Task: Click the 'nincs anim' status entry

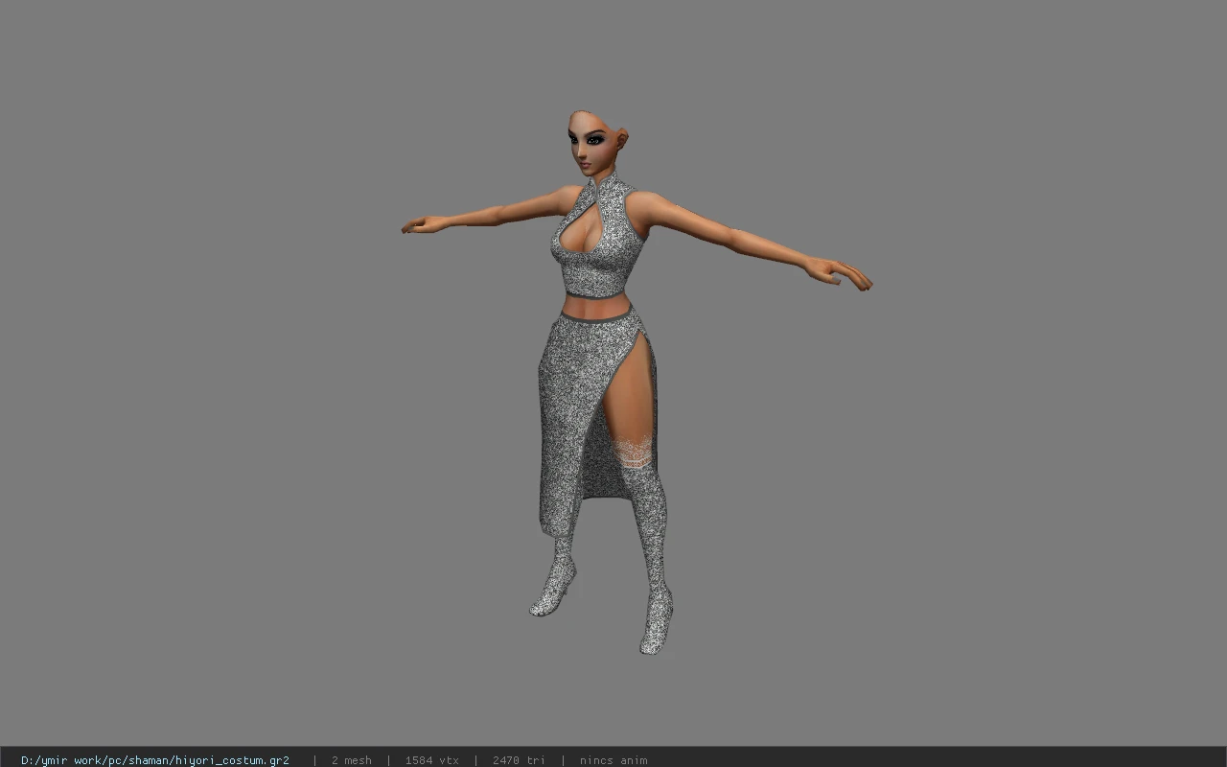Action: pyautogui.click(x=613, y=760)
